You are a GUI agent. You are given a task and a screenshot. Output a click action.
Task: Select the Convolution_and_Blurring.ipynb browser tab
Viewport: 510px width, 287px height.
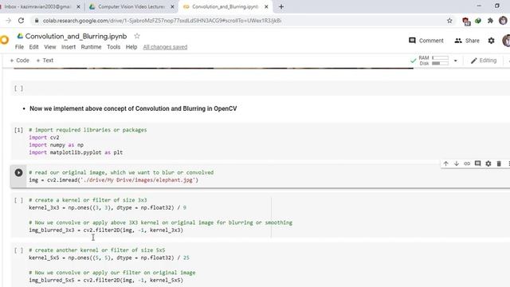coord(225,6)
